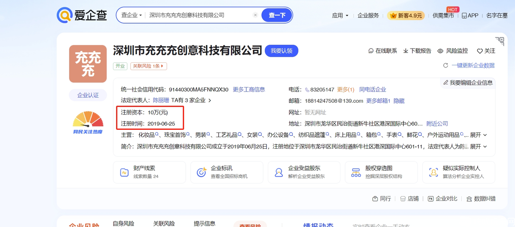
Task: Click the 开业 status tag
Action: pos(120,66)
